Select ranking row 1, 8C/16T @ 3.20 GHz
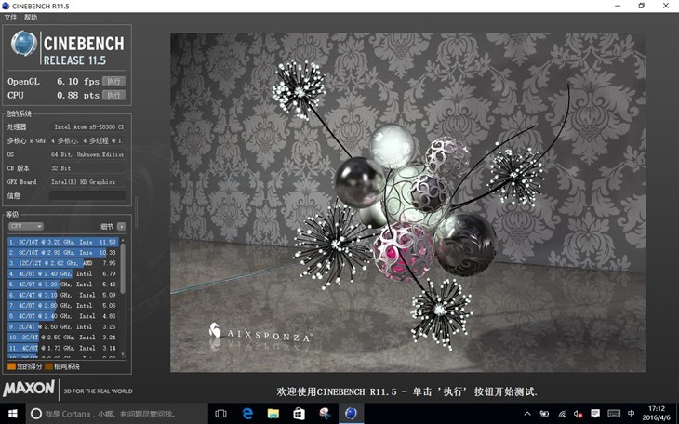The height and width of the screenshot is (424, 679). pos(63,242)
